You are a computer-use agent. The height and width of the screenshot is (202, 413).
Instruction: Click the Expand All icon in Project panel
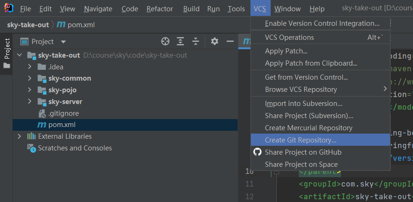click(180, 41)
